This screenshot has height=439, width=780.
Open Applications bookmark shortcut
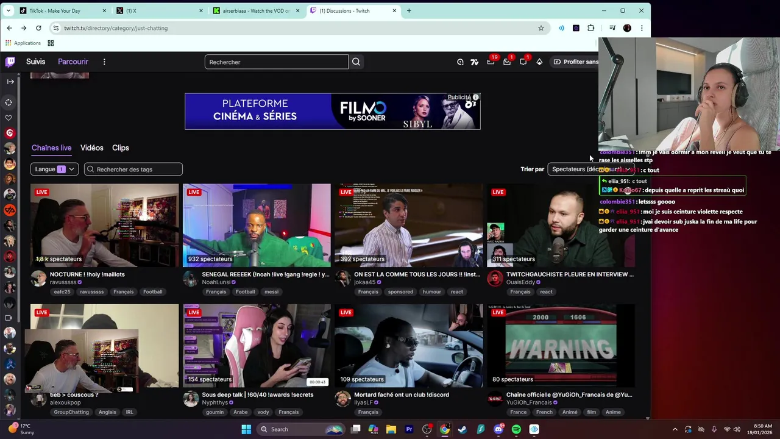click(23, 43)
